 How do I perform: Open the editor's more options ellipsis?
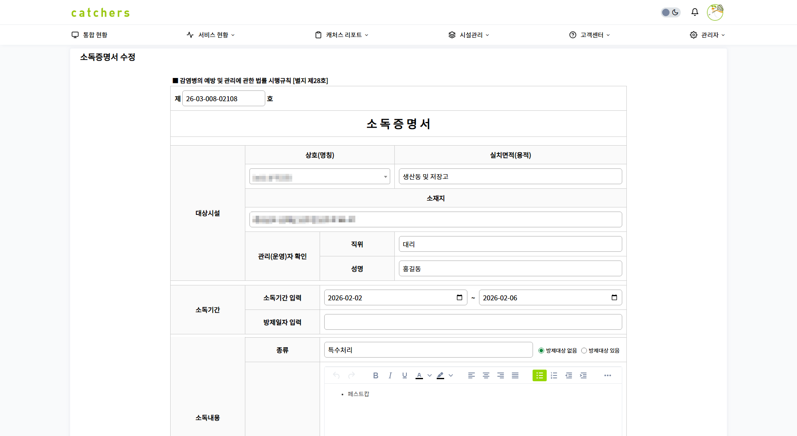(x=608, y=375)
